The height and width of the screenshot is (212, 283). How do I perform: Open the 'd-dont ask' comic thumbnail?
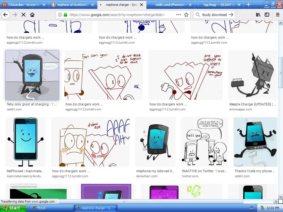click(90, 142)
